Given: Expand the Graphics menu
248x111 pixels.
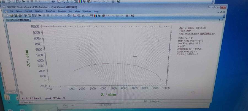Looking at the screenshot, I should click(39, 11).
